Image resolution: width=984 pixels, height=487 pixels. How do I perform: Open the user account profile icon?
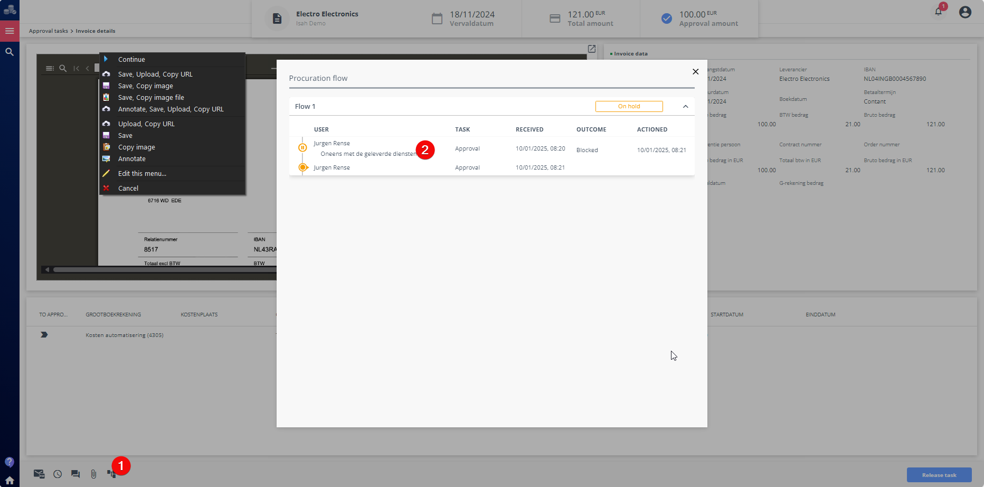point(965,12)
